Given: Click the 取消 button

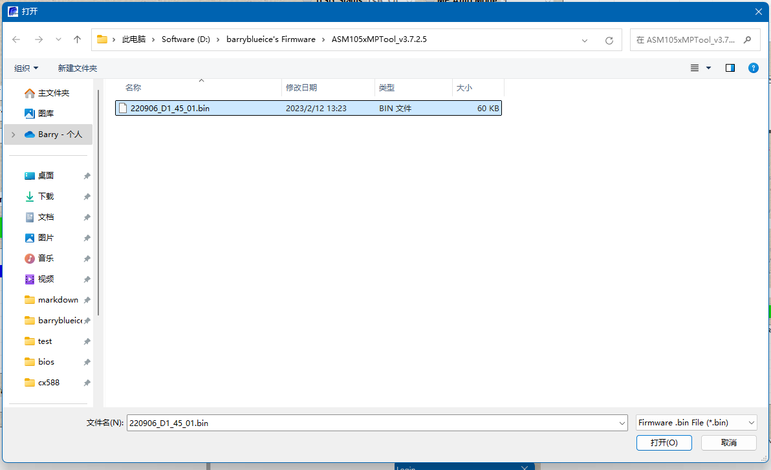Looking at the screenshot, I should 729,442.
